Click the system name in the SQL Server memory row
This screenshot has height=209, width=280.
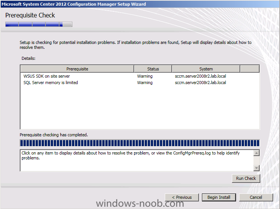(200, 83)
